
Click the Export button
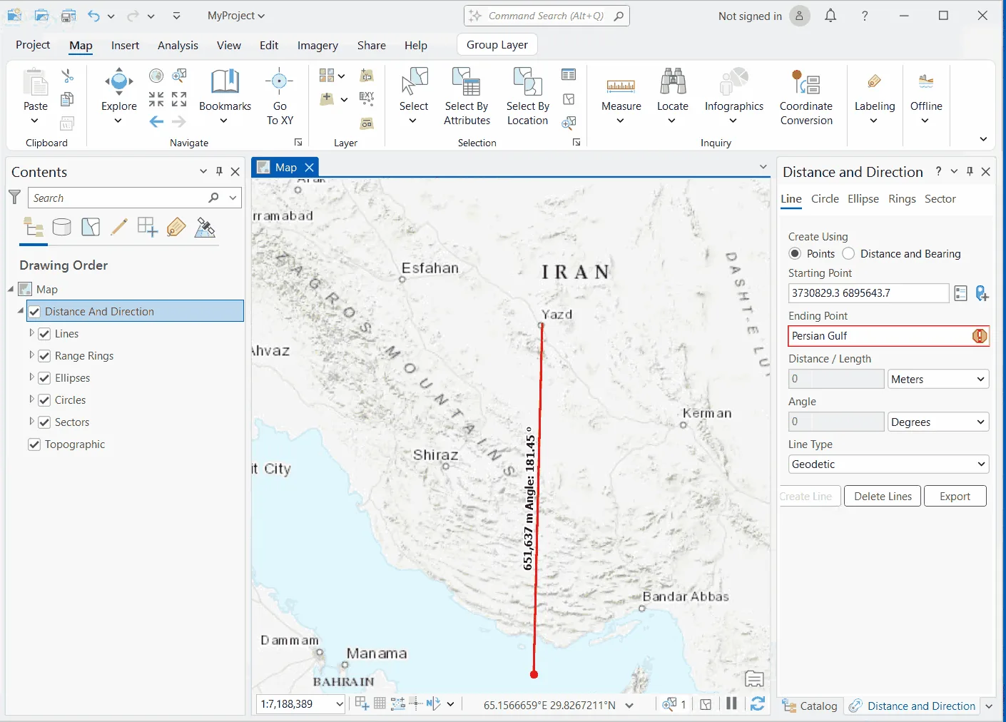point(955,497)
